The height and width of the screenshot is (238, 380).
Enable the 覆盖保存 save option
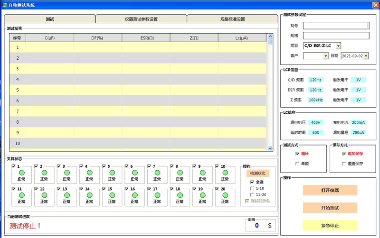[x=344, y=164]
